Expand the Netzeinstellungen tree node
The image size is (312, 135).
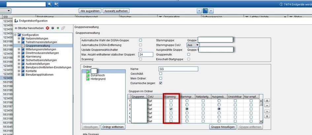pos(19,39)
